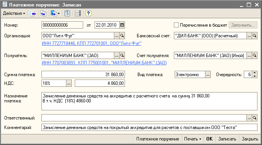Image resolution: width=262 pixels, height=145 pixels.
Task: Open the calendar picker next to date
Action: [x=122, y=25]
